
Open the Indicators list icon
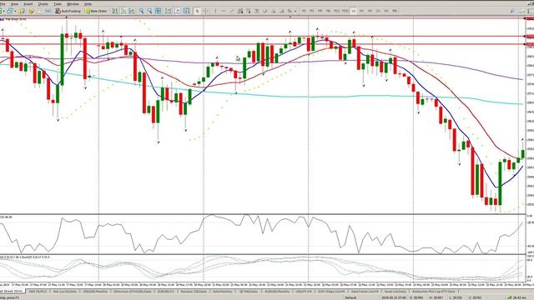(x=186, y=11)
